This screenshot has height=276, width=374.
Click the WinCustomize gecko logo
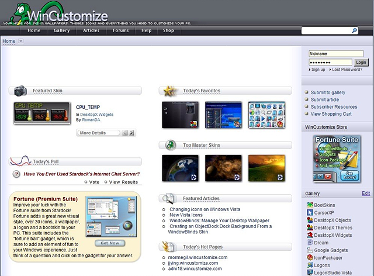point(57,12)
